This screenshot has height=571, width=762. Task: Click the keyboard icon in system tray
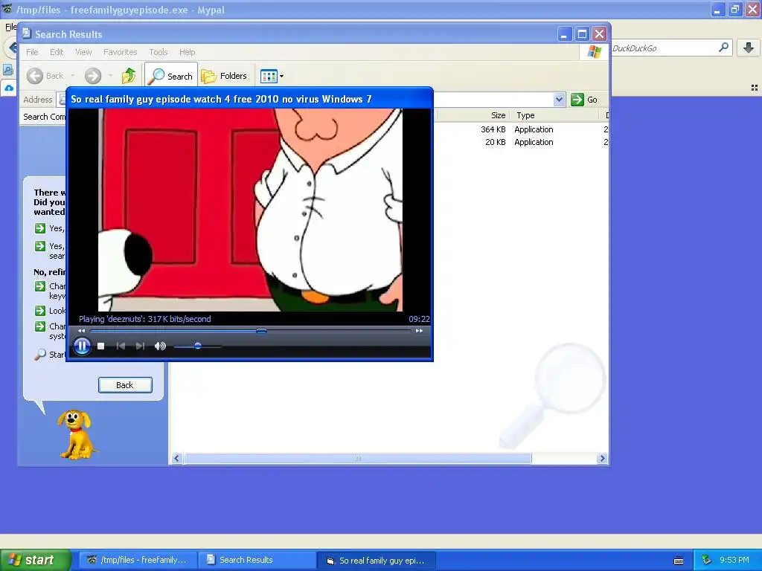coord(679,561)
